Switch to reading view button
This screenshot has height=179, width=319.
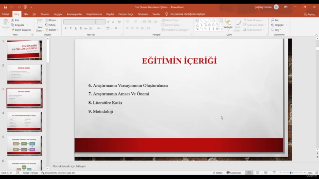266,173
